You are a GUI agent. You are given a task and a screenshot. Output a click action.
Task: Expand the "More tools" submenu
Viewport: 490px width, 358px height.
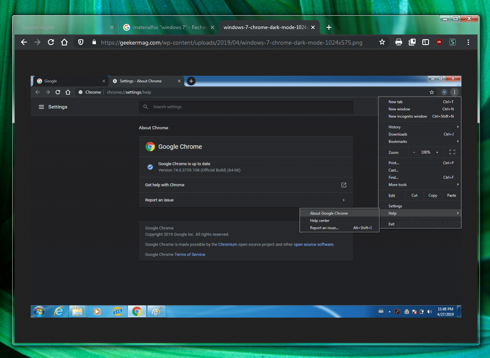[x=420, y=185]
